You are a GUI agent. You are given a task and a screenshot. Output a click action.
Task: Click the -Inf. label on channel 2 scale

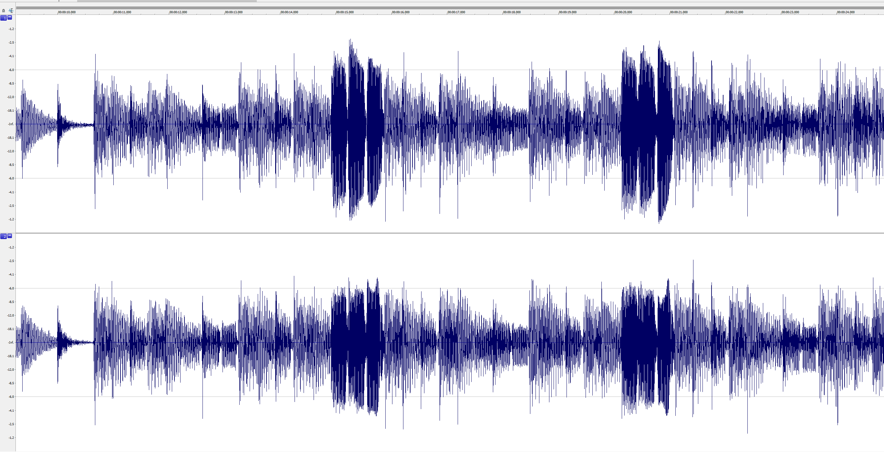tap(11, 342)
